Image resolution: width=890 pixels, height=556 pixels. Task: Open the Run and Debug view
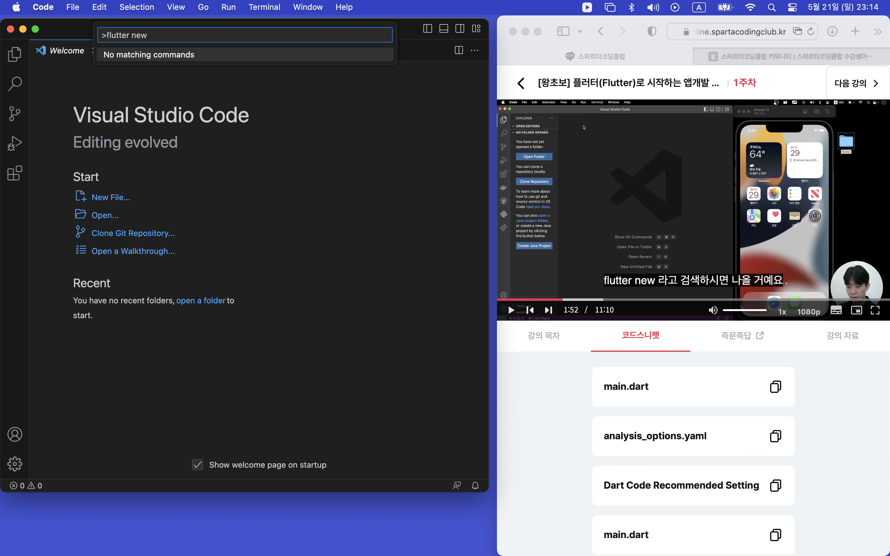pyautogui.click(x=15, y=143)
